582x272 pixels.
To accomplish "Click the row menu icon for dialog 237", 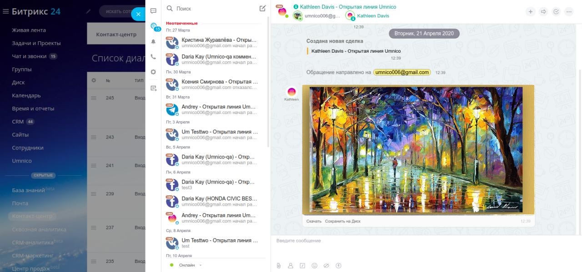I will tap(94, 227).
